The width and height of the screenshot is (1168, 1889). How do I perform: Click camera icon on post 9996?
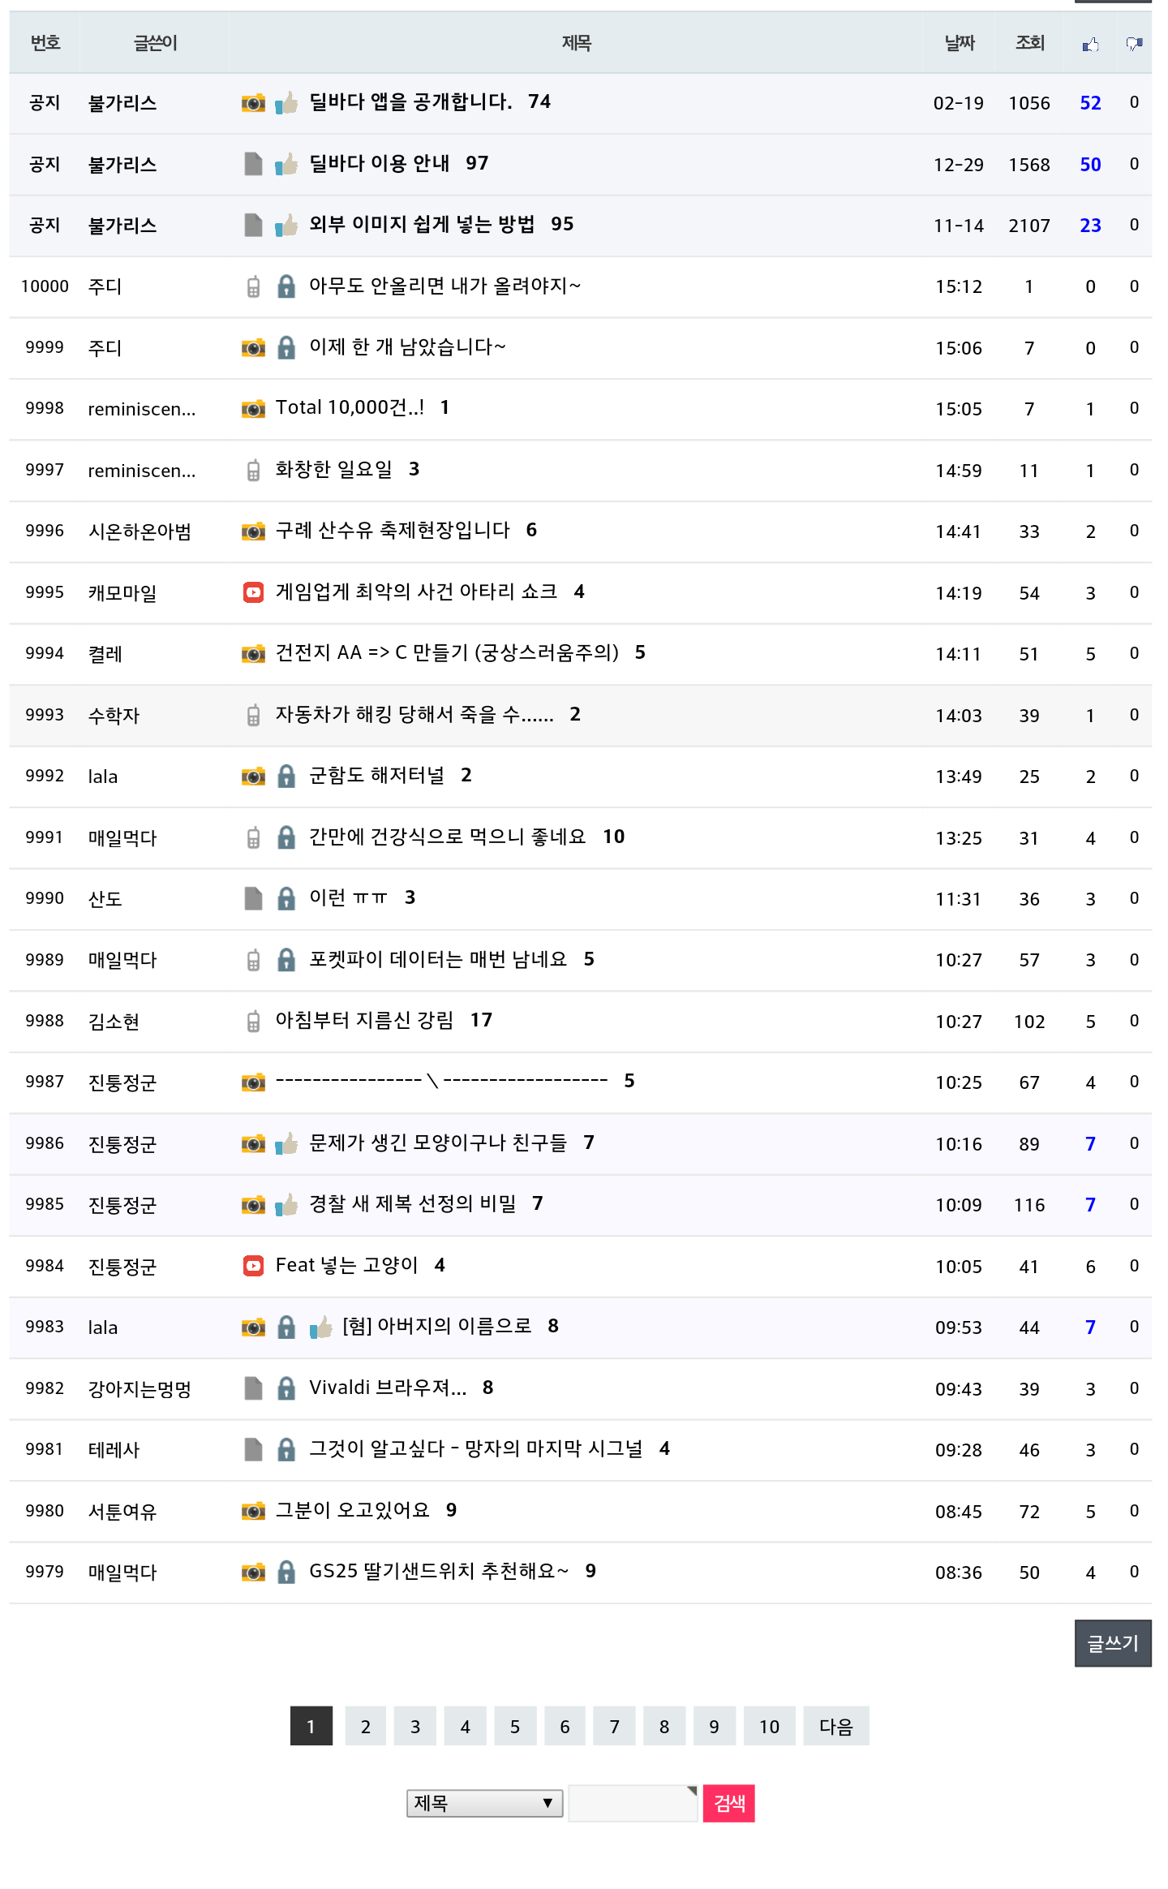253,531
